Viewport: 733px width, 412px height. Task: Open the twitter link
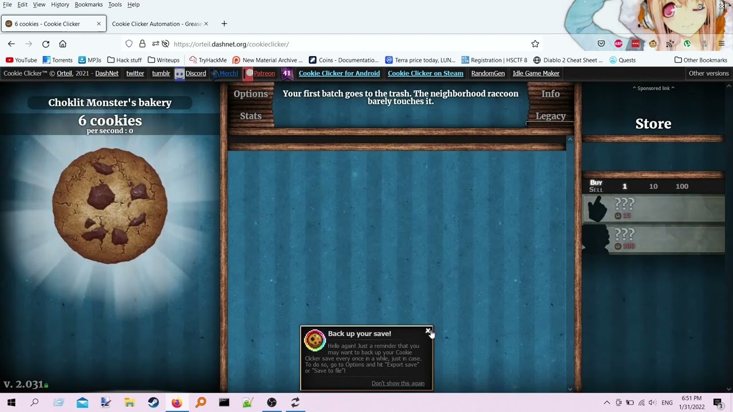point(135,73)
